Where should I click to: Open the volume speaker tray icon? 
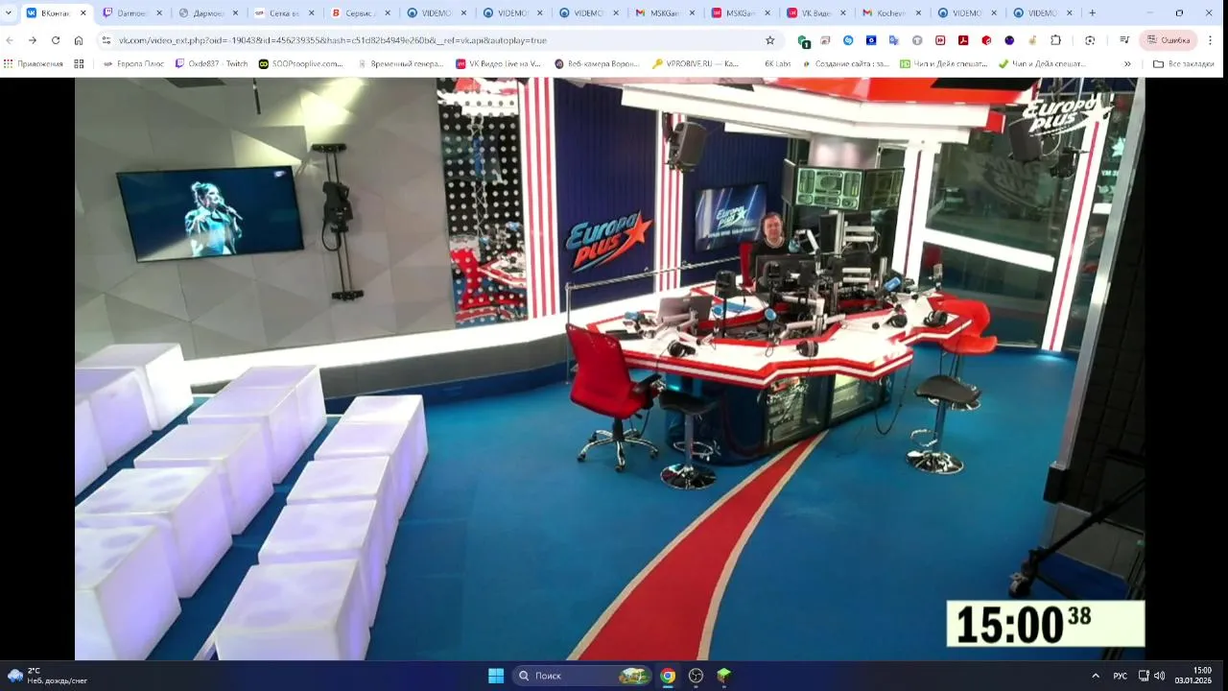pyautogui.click(x=1159, y=676)
